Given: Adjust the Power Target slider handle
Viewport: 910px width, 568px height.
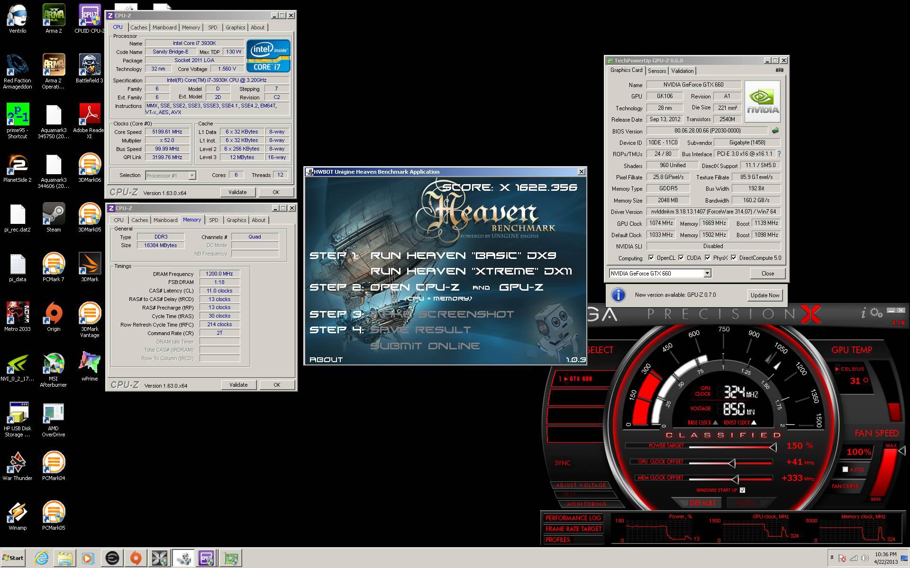Looking at the screenshot, I should point(773,447).
